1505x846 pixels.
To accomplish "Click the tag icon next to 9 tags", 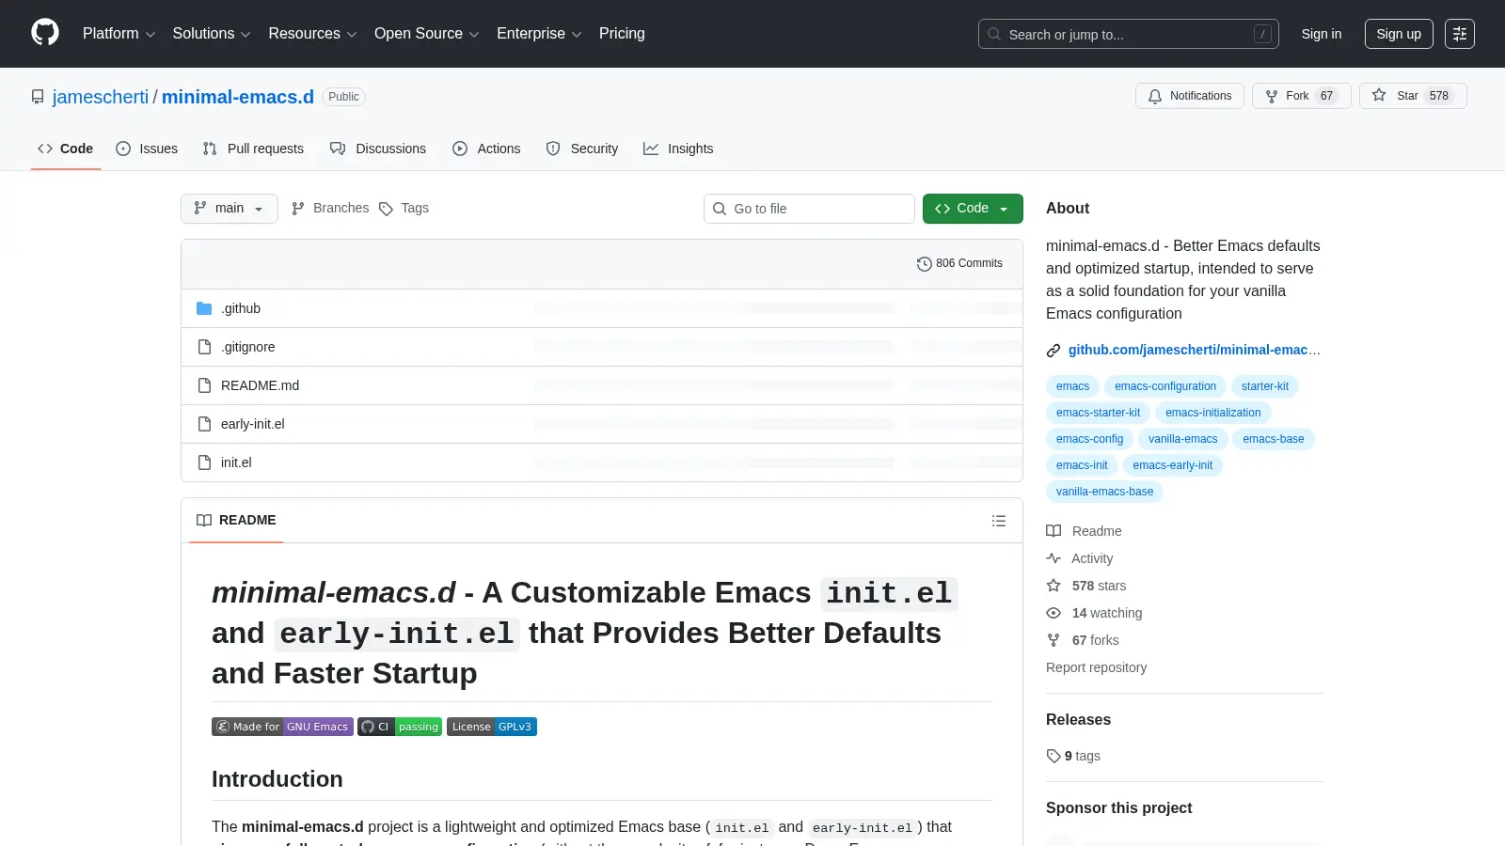I will pos(1053,756).
